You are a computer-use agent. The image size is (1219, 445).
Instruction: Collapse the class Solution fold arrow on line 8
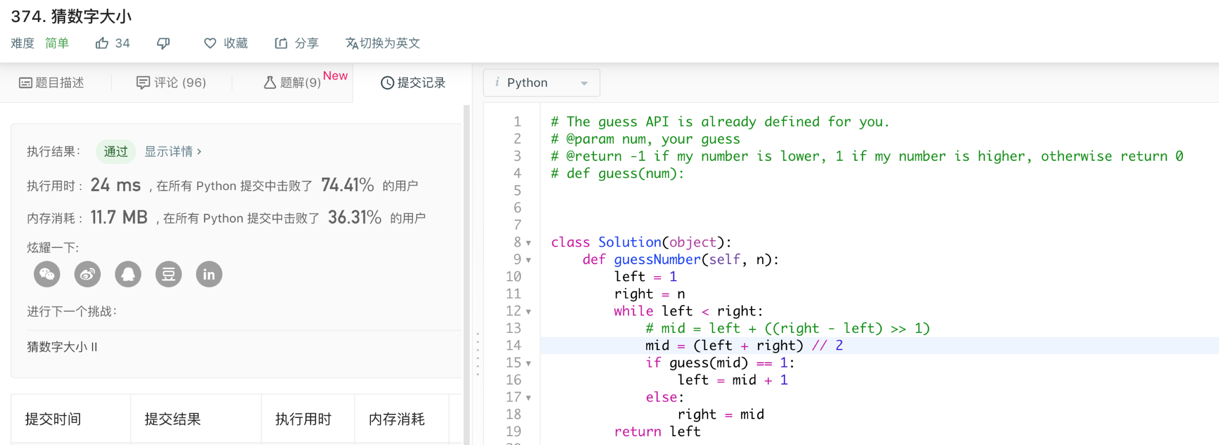tap(529, 243)
